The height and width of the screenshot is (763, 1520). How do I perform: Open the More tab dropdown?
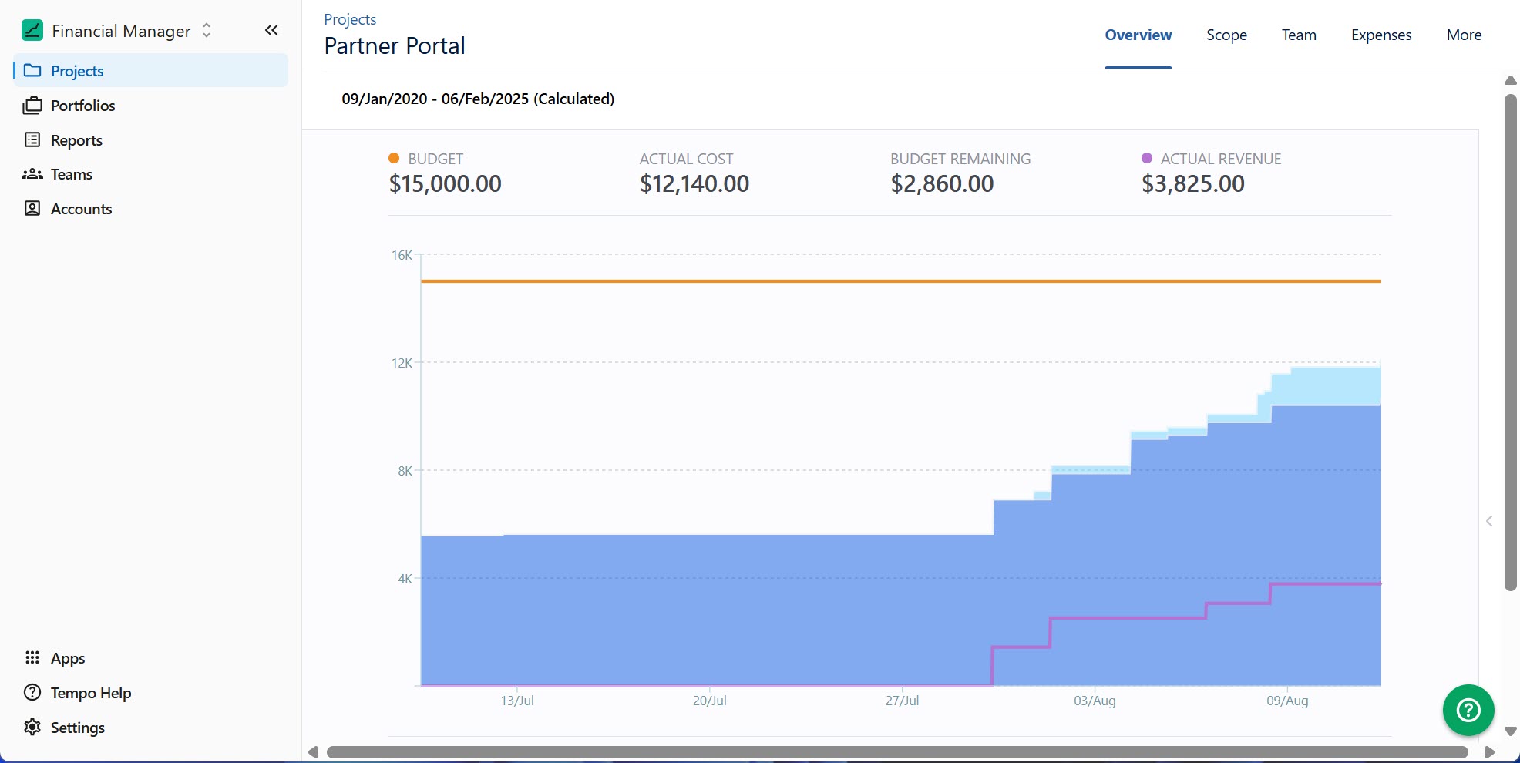1463,35
